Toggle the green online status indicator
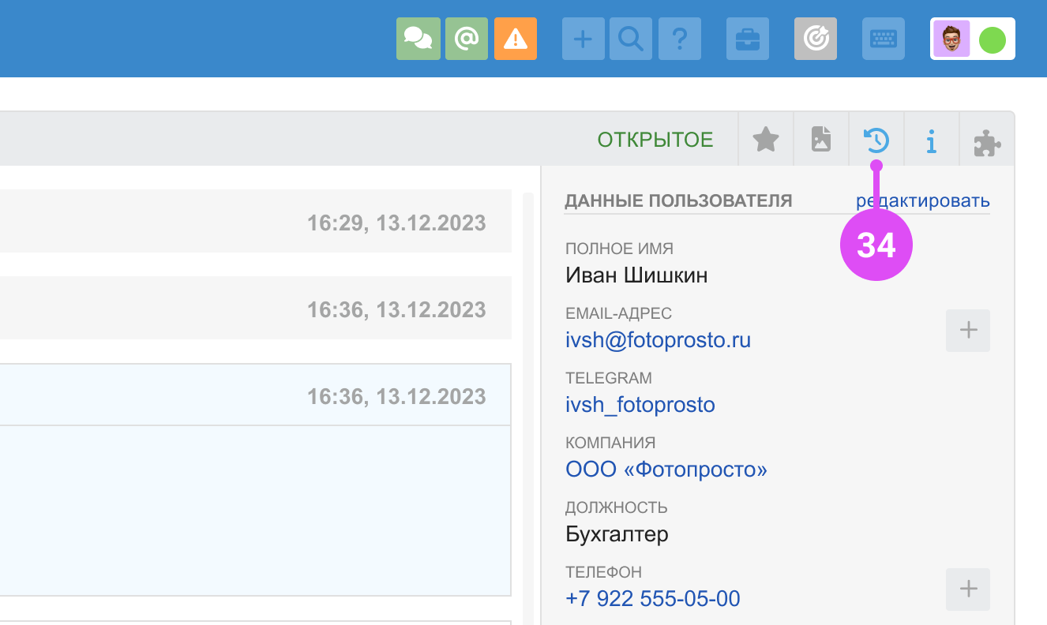1047x625 pixels. [992, 39]
